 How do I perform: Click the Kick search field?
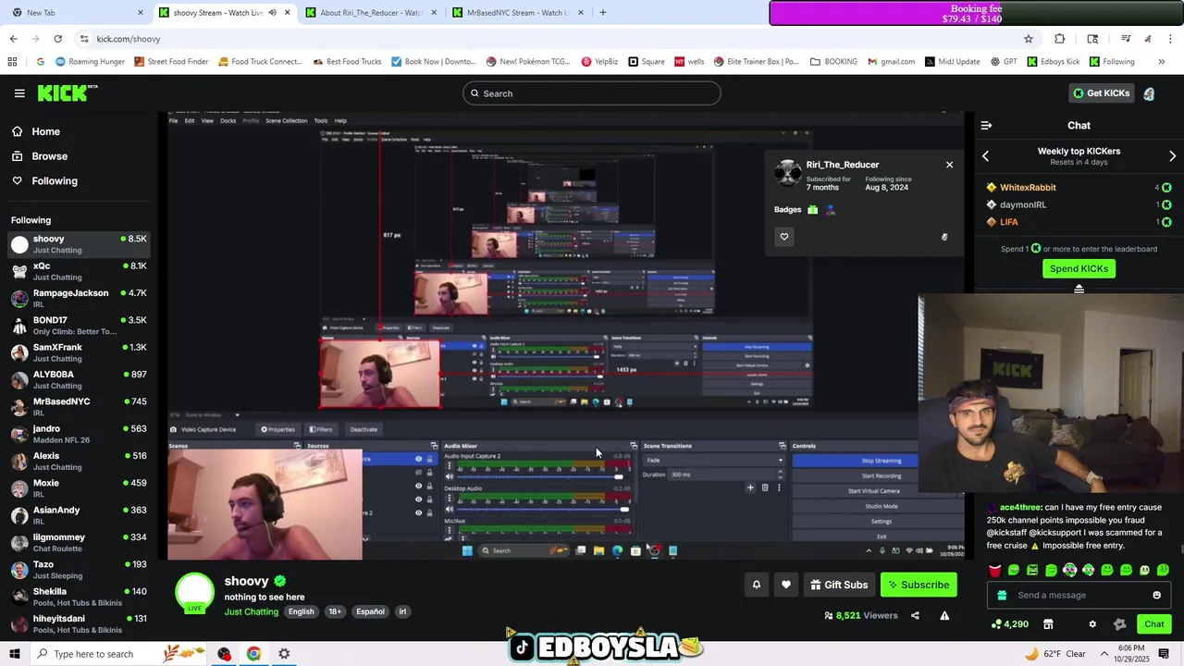coord(592,93)
